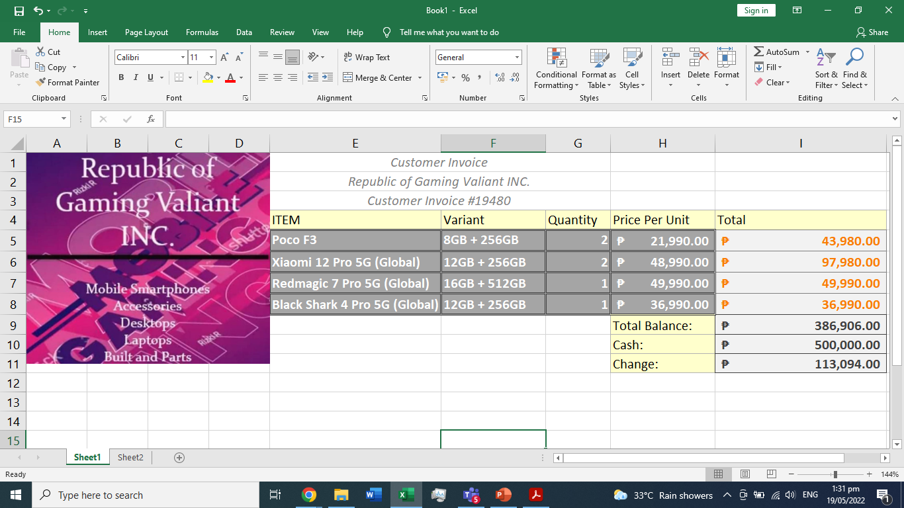Switch to Page Layout view in status bar

pos(745,474)
